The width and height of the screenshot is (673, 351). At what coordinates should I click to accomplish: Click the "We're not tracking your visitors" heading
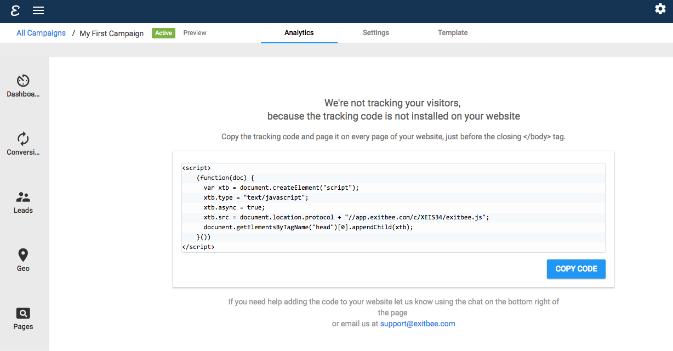(393, 103)
